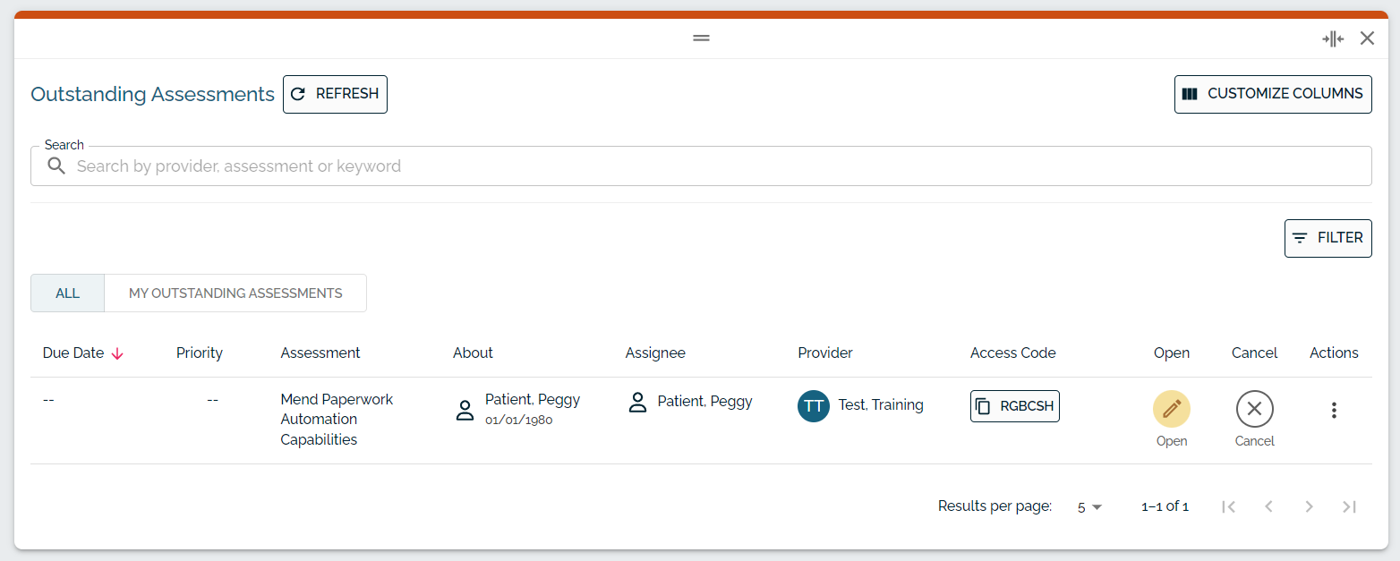Image resolution: width=1400 pixels, height=561 pixels.
Task: Click the Peggy patient icon under About
Action: pos(465,410)
